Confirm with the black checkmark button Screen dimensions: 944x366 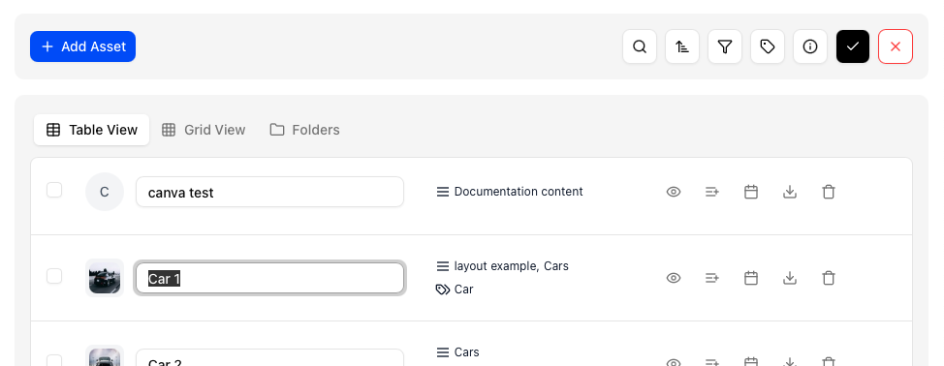[x=853, y=46]
